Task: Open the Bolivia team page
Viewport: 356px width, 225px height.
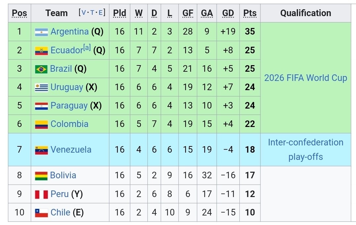Action: click(x=63, y=175)
